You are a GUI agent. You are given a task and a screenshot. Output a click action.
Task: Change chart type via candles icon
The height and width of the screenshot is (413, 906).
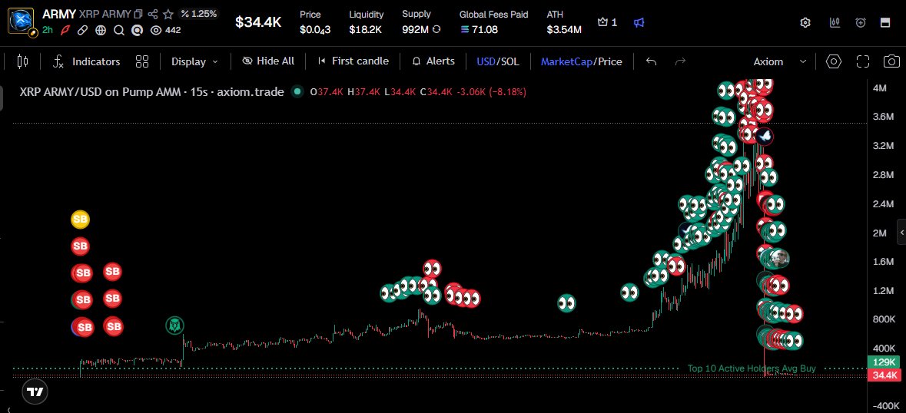click(22, 61)
